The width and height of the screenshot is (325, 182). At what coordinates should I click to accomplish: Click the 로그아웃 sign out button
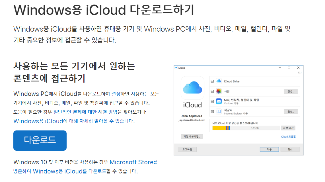pyautogui.click(x=187, y=149)
